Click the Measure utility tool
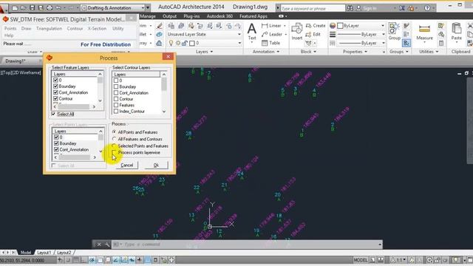The image size is (473, 266). (424, 33)
